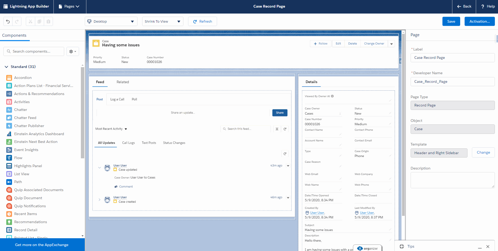Click the Copy icon in toolbar
Image resolution: width=498 pixels, height=251 pixels.
pyautogui.click(x=39, y=21)
